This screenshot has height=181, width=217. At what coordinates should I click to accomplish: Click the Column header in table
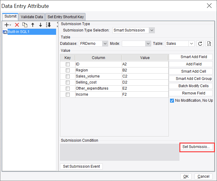click(x=98, y=58)
